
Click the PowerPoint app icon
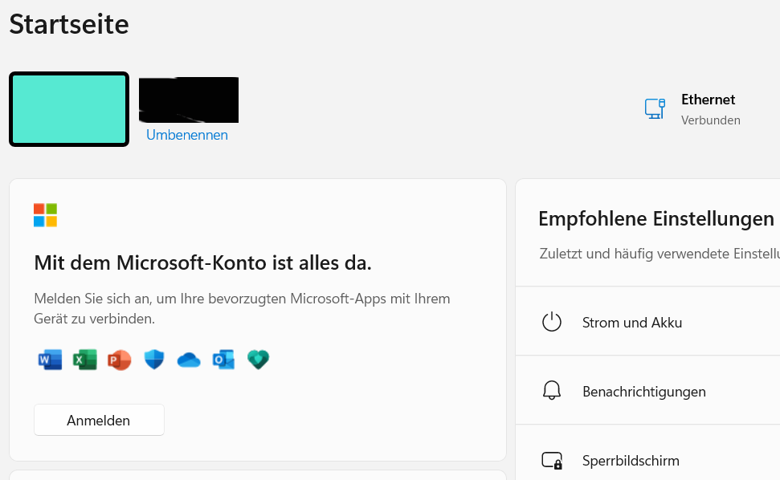click(x=120, y=360)
